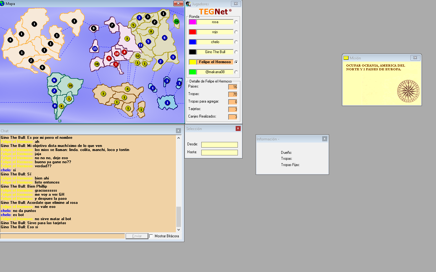Select the black 9 troop token
The image size is (436, 272).
(93, 28)
